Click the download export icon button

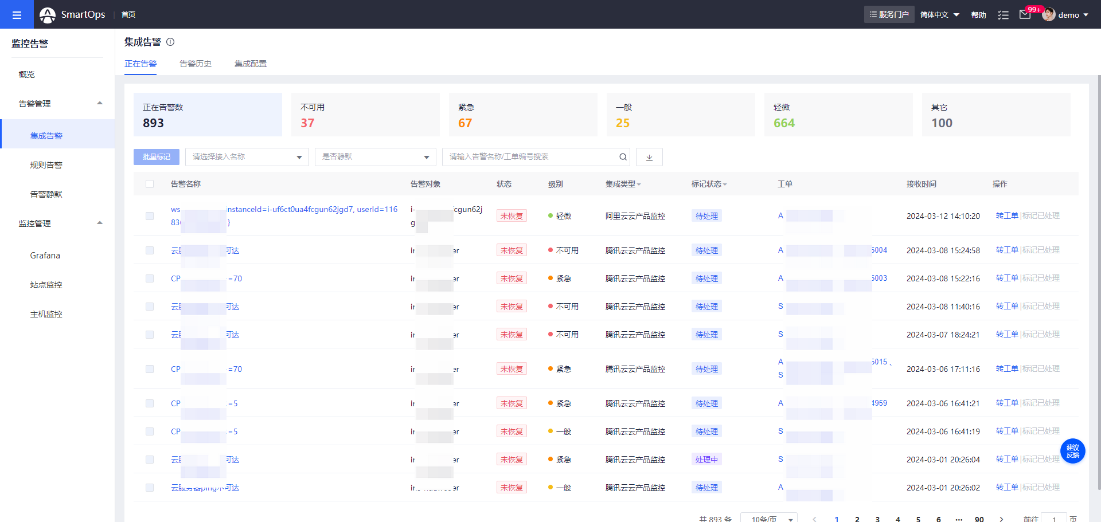pos(649,157)
